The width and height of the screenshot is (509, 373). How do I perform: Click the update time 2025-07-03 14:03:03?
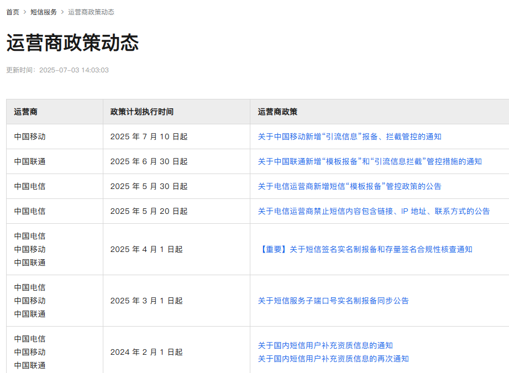[74, 70]
